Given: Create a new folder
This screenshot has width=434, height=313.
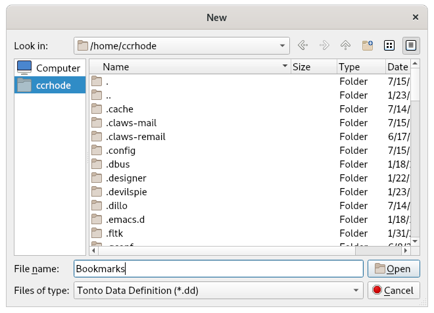Looking at the screenshot, I should point(368,45).
